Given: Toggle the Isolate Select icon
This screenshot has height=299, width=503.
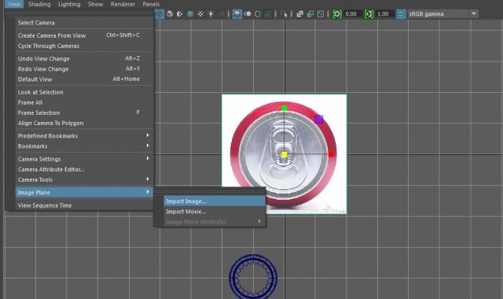Looking at the screenshot, I should pyautogui.click(x=284, y=14).
